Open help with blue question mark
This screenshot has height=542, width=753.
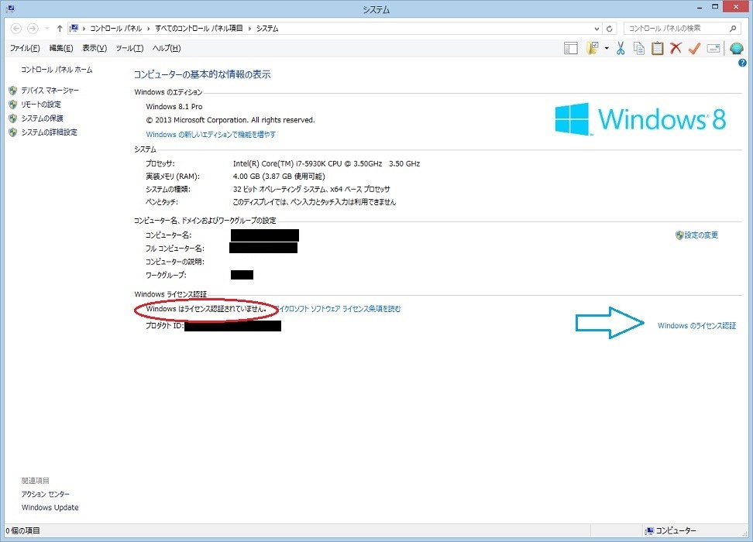pyautogui.click(x=742, y=63)
